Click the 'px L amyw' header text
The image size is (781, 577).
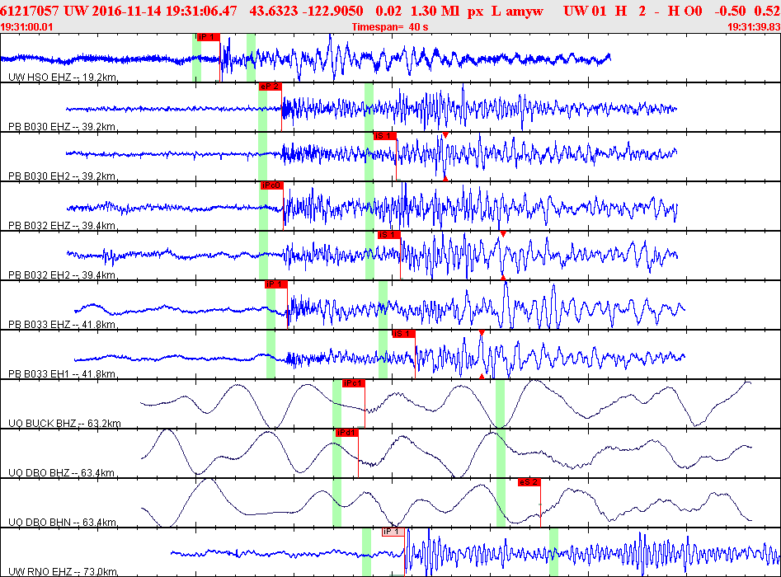pos(505,11)
